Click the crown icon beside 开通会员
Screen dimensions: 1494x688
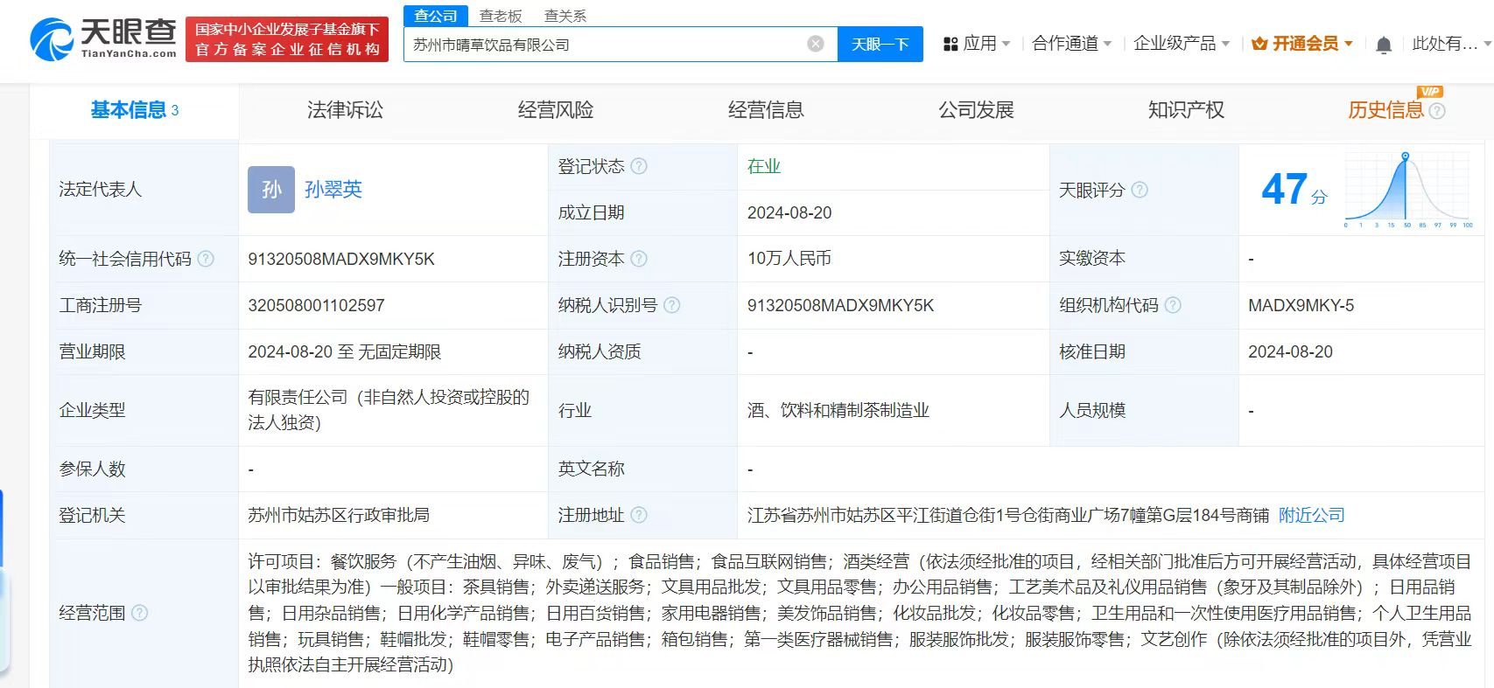tap(1259, 44)
